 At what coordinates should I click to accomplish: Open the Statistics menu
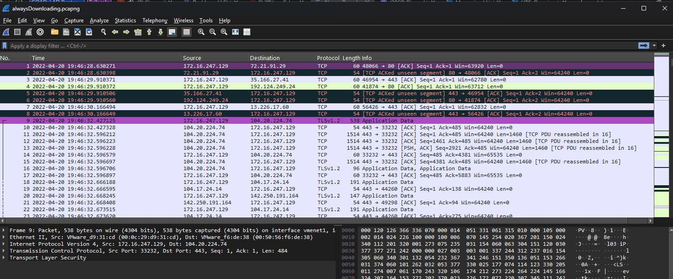[x=125, y=20]
